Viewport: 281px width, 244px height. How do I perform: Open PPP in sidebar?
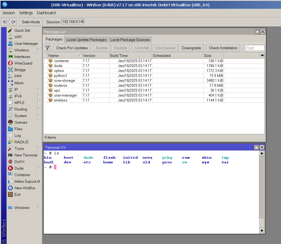[x=24, y=76]
